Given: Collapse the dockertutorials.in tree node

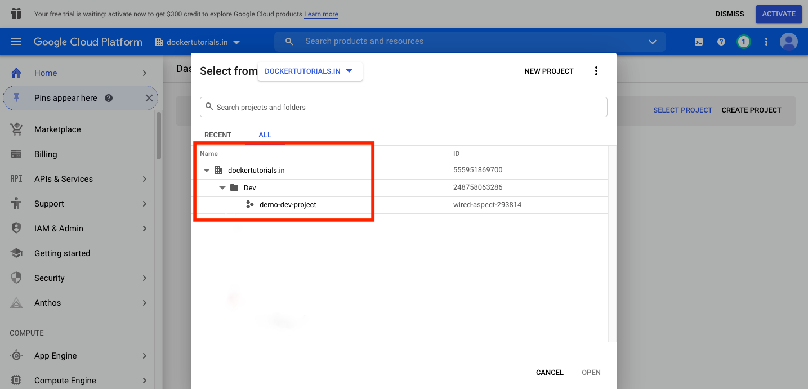Looking at the screenshot, I should click(x=207, y=170).
